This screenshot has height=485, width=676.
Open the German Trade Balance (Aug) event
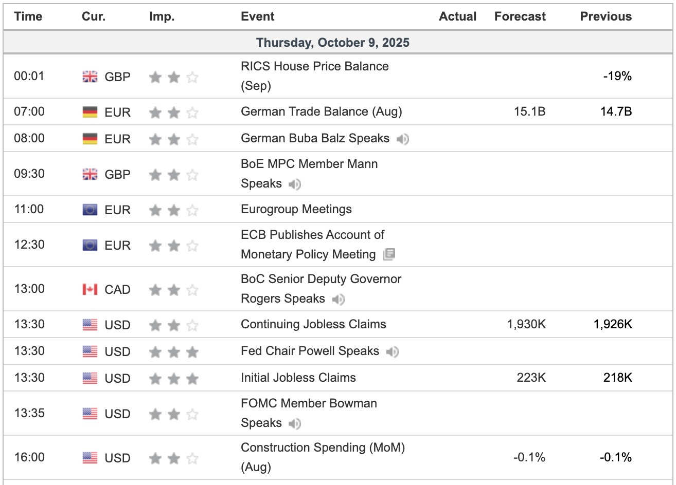[322, 111]
